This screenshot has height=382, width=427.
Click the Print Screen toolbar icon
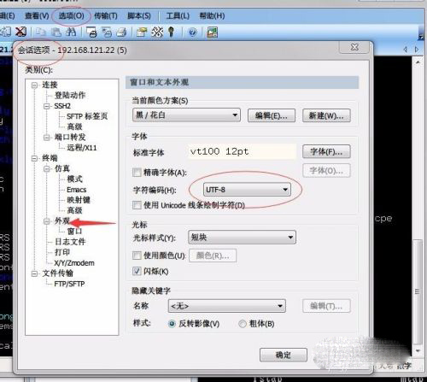(91, 32)
